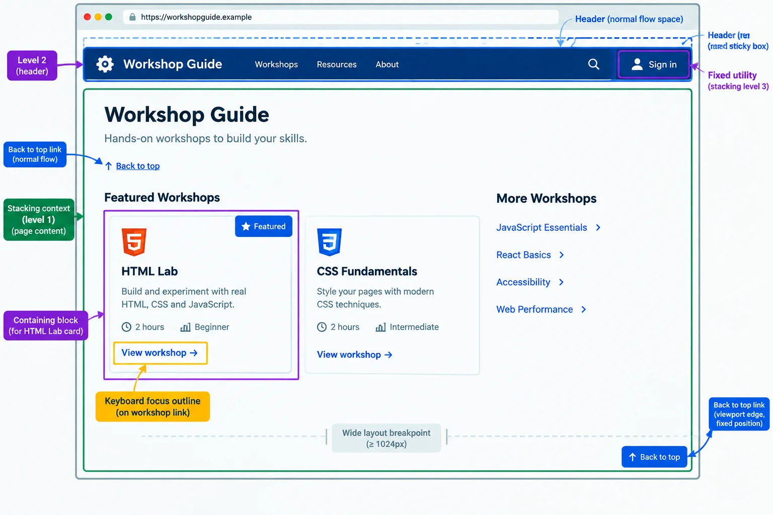773x515 pixels.
Task: Click the chevron next to React Basics
Action: [x=562, y=255]
